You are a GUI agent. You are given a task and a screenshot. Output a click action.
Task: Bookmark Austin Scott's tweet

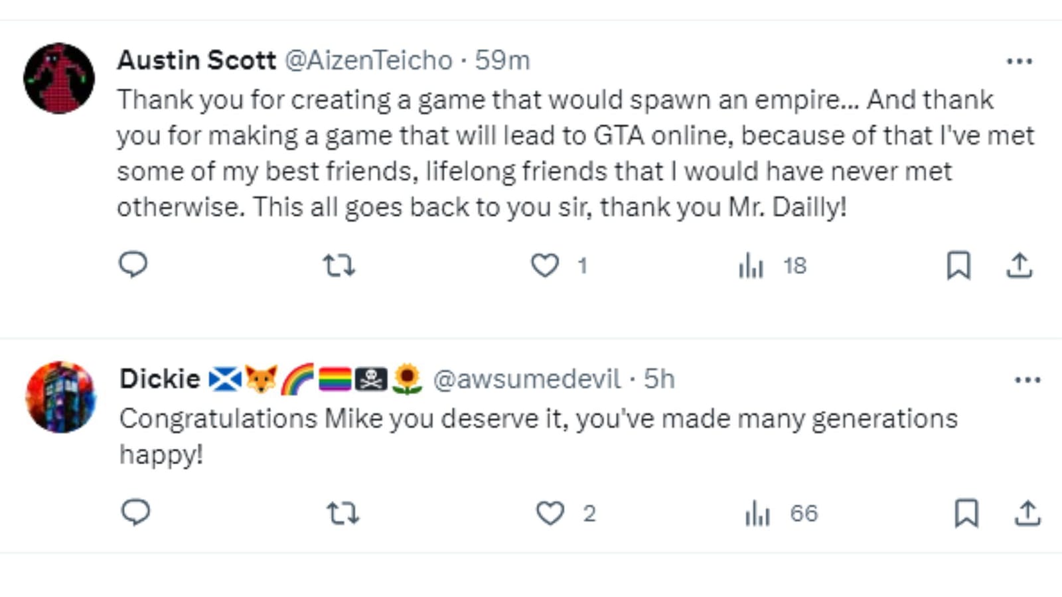pyautogui.click(x=958, y=266)
